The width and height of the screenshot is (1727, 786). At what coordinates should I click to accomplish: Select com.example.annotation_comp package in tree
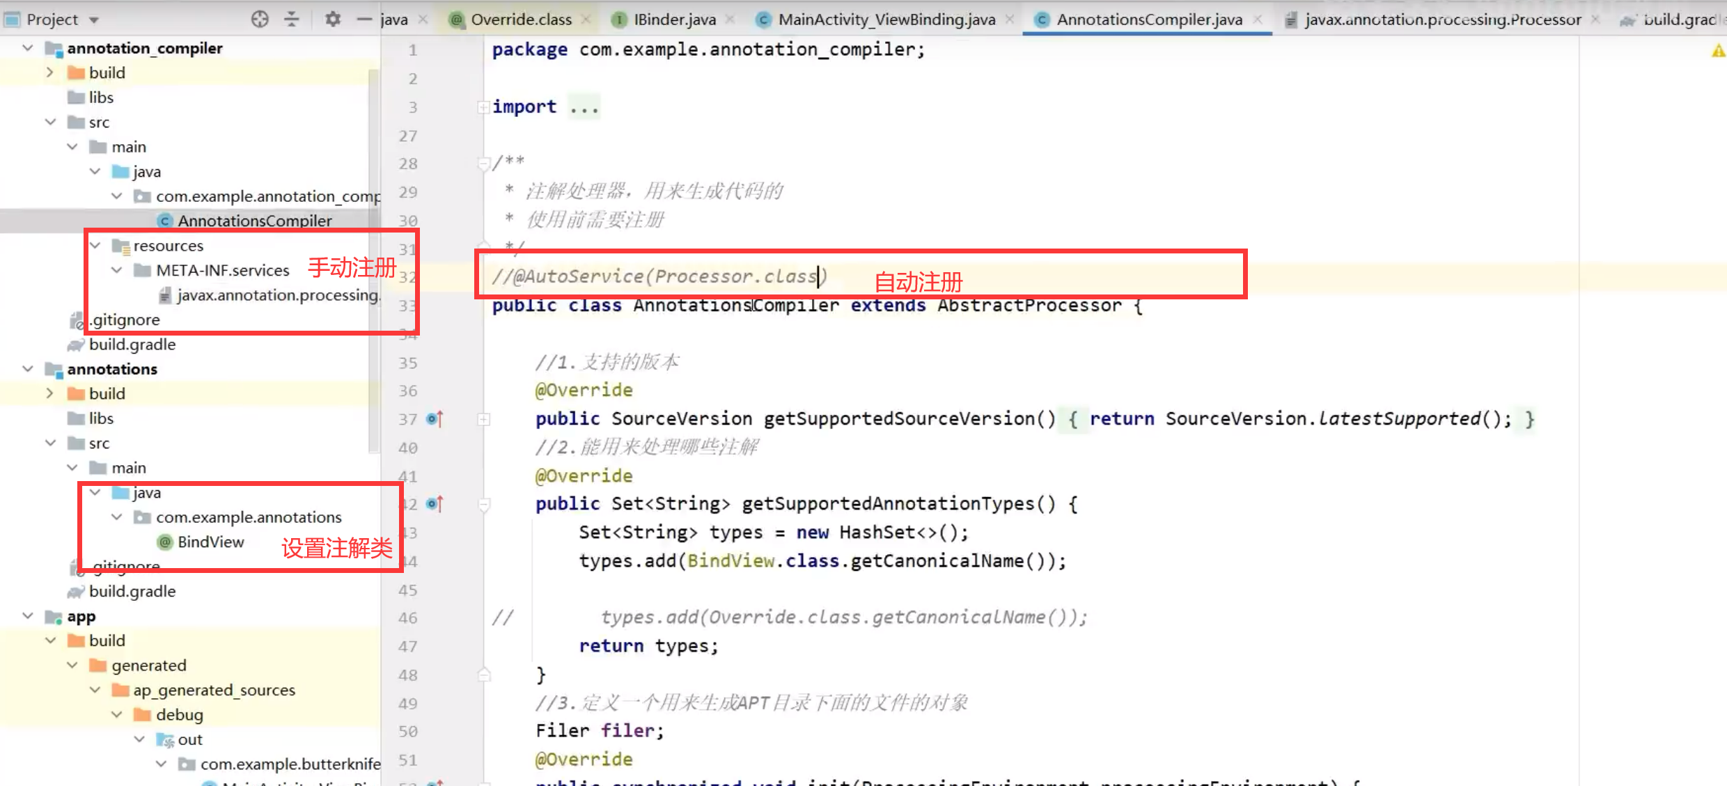[x=268, y=196]
